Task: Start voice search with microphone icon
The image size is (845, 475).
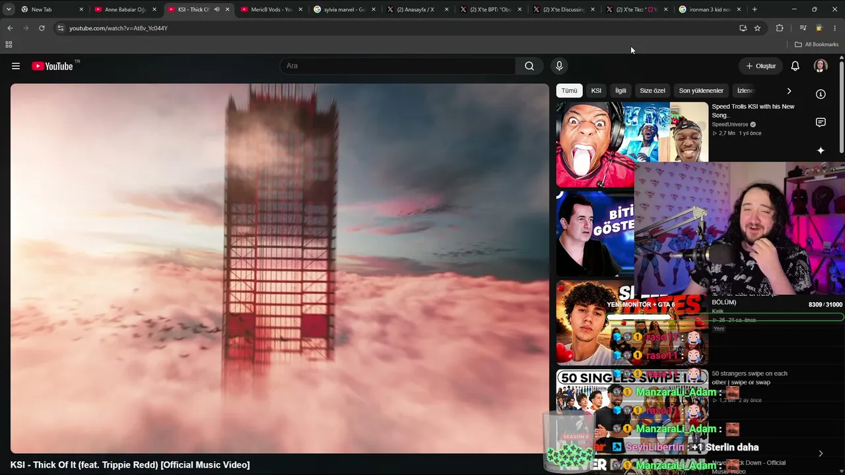Action: tap(559, 66)
